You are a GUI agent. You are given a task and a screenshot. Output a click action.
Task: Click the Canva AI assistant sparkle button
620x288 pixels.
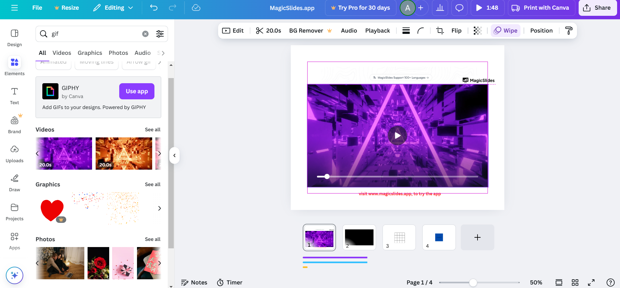[x=15, y=275]
